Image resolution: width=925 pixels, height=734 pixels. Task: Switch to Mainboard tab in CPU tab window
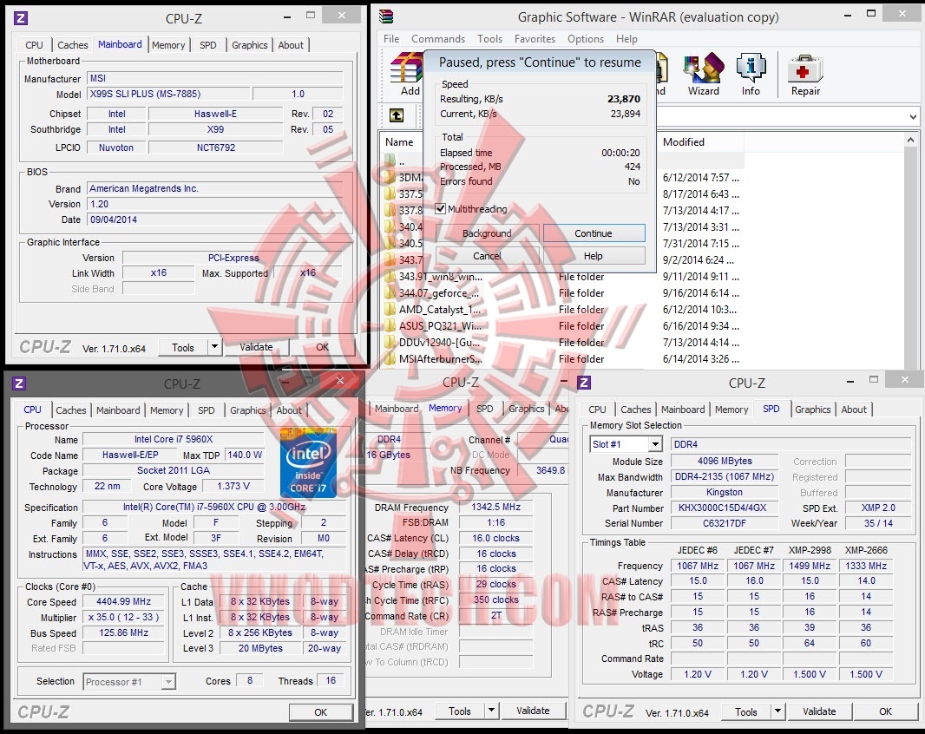point(118,410)
